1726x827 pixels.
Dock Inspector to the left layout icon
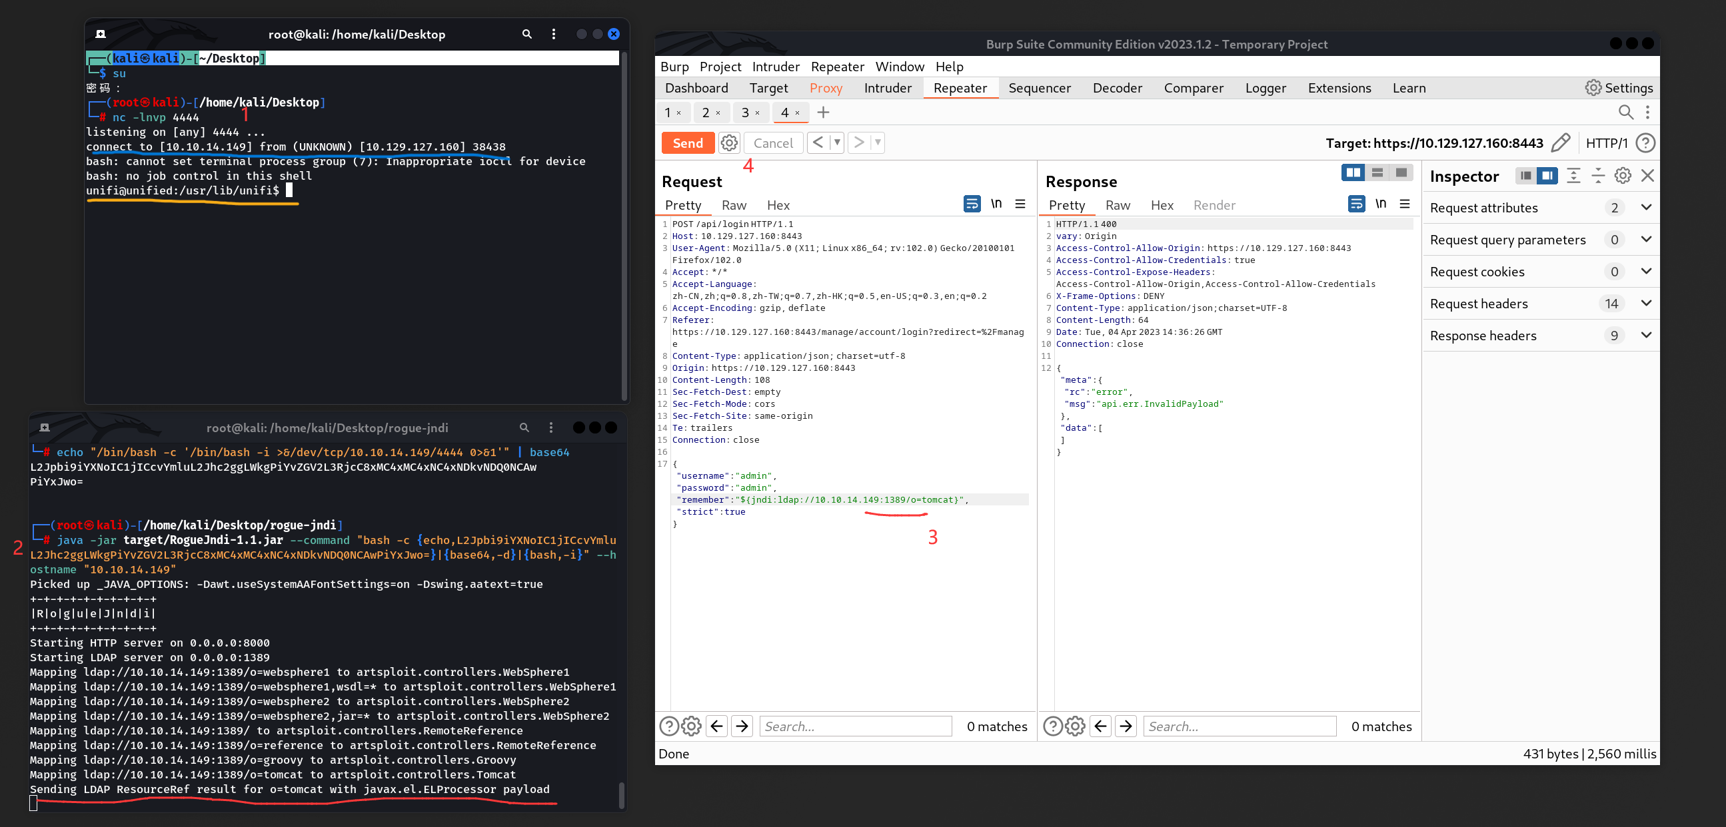click(x=1525, y=175)
